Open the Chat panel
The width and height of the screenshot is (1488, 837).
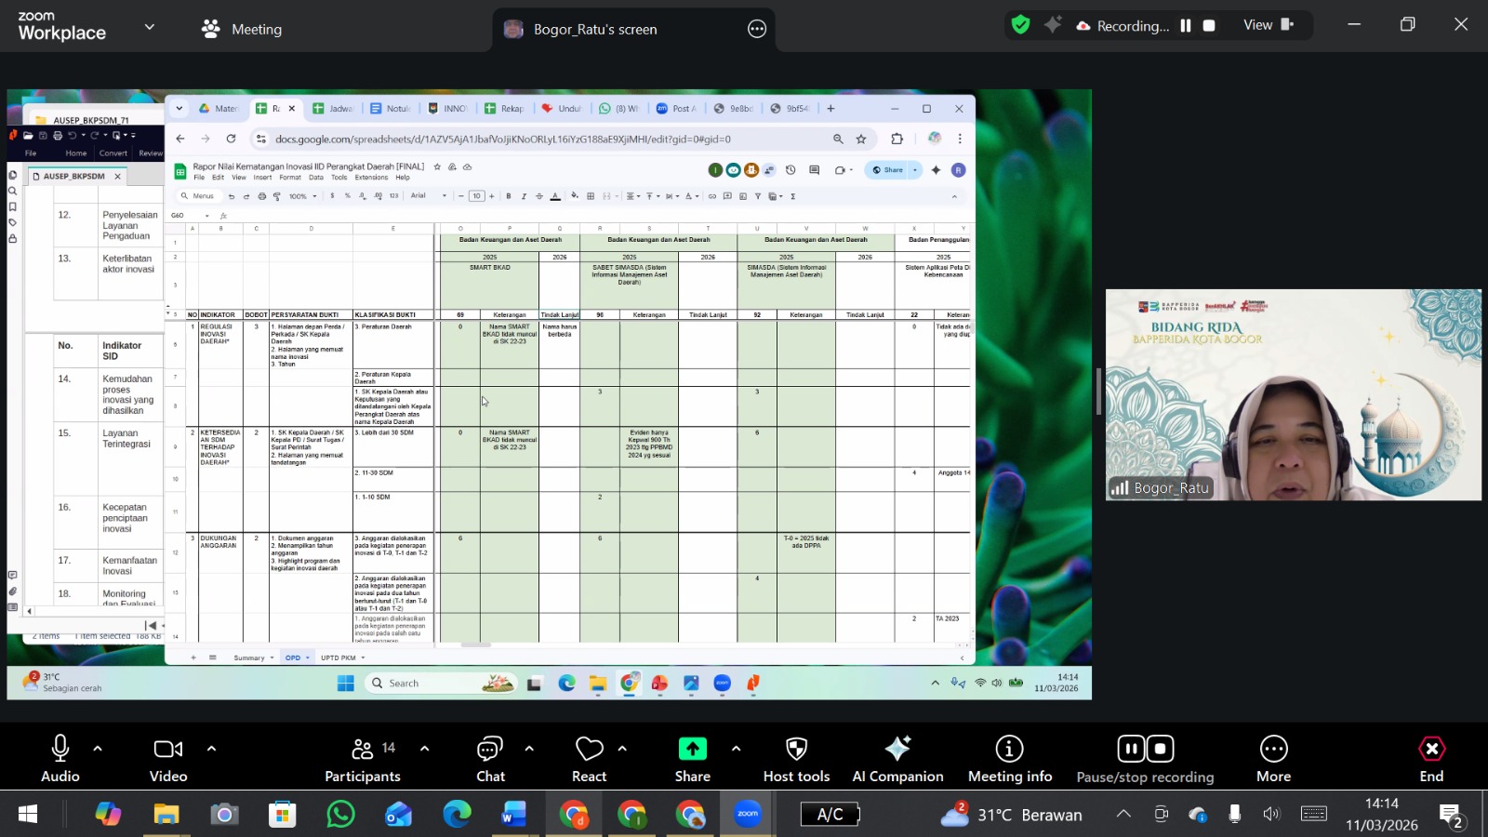[490, 759]
